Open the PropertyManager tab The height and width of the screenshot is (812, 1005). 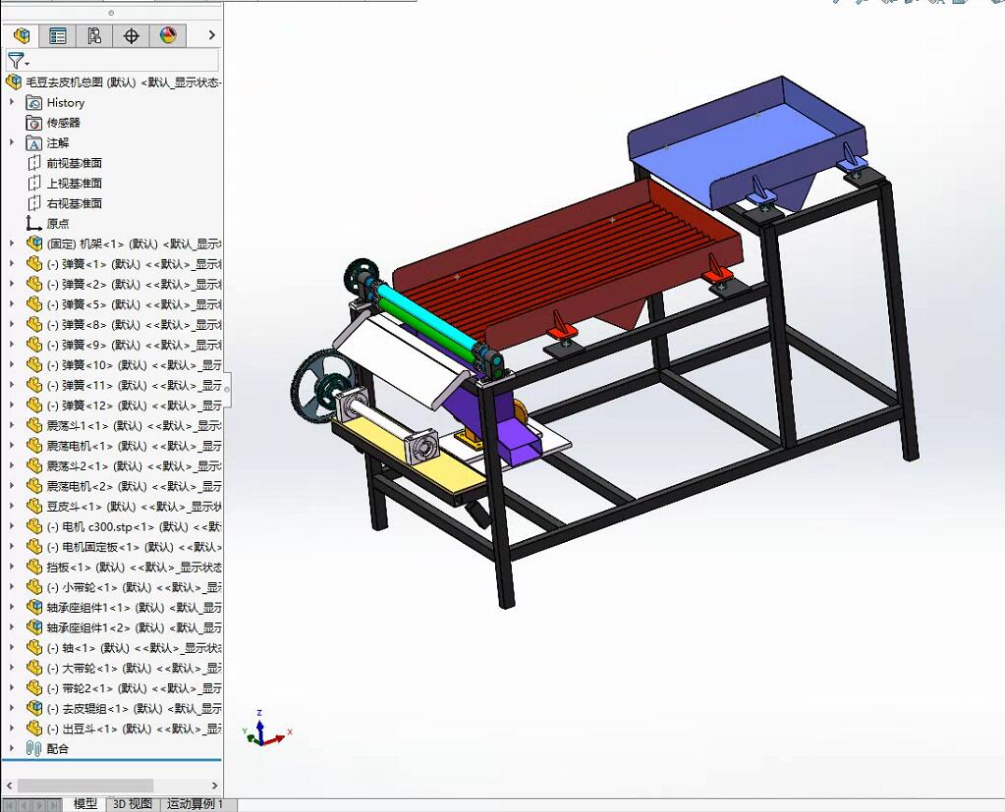pos(58,36)
